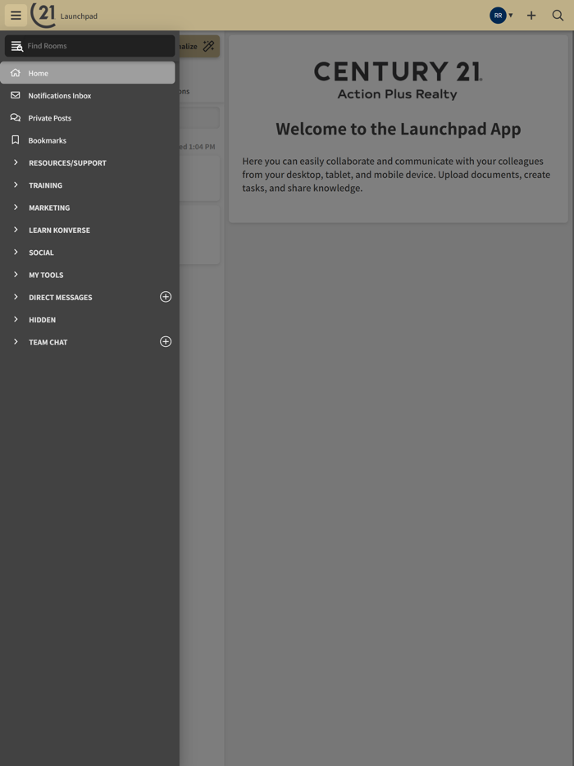Select Home in the sidebar
The image size is (574, 766).
(x=88, y=73)
